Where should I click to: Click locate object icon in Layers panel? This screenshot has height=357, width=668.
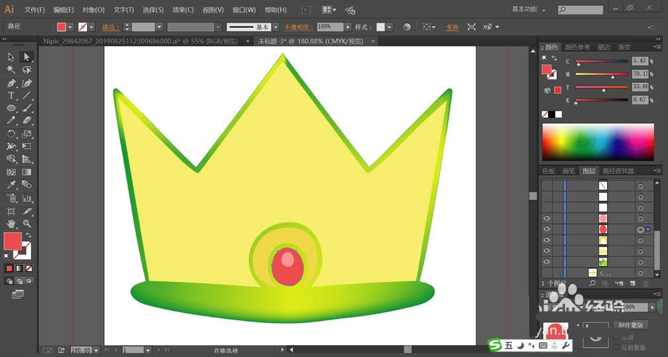click(x=592, y=283)
